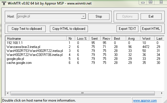Sort by the Last column header
The width and height of the screenshot is (167, 103).
[159, 39]
